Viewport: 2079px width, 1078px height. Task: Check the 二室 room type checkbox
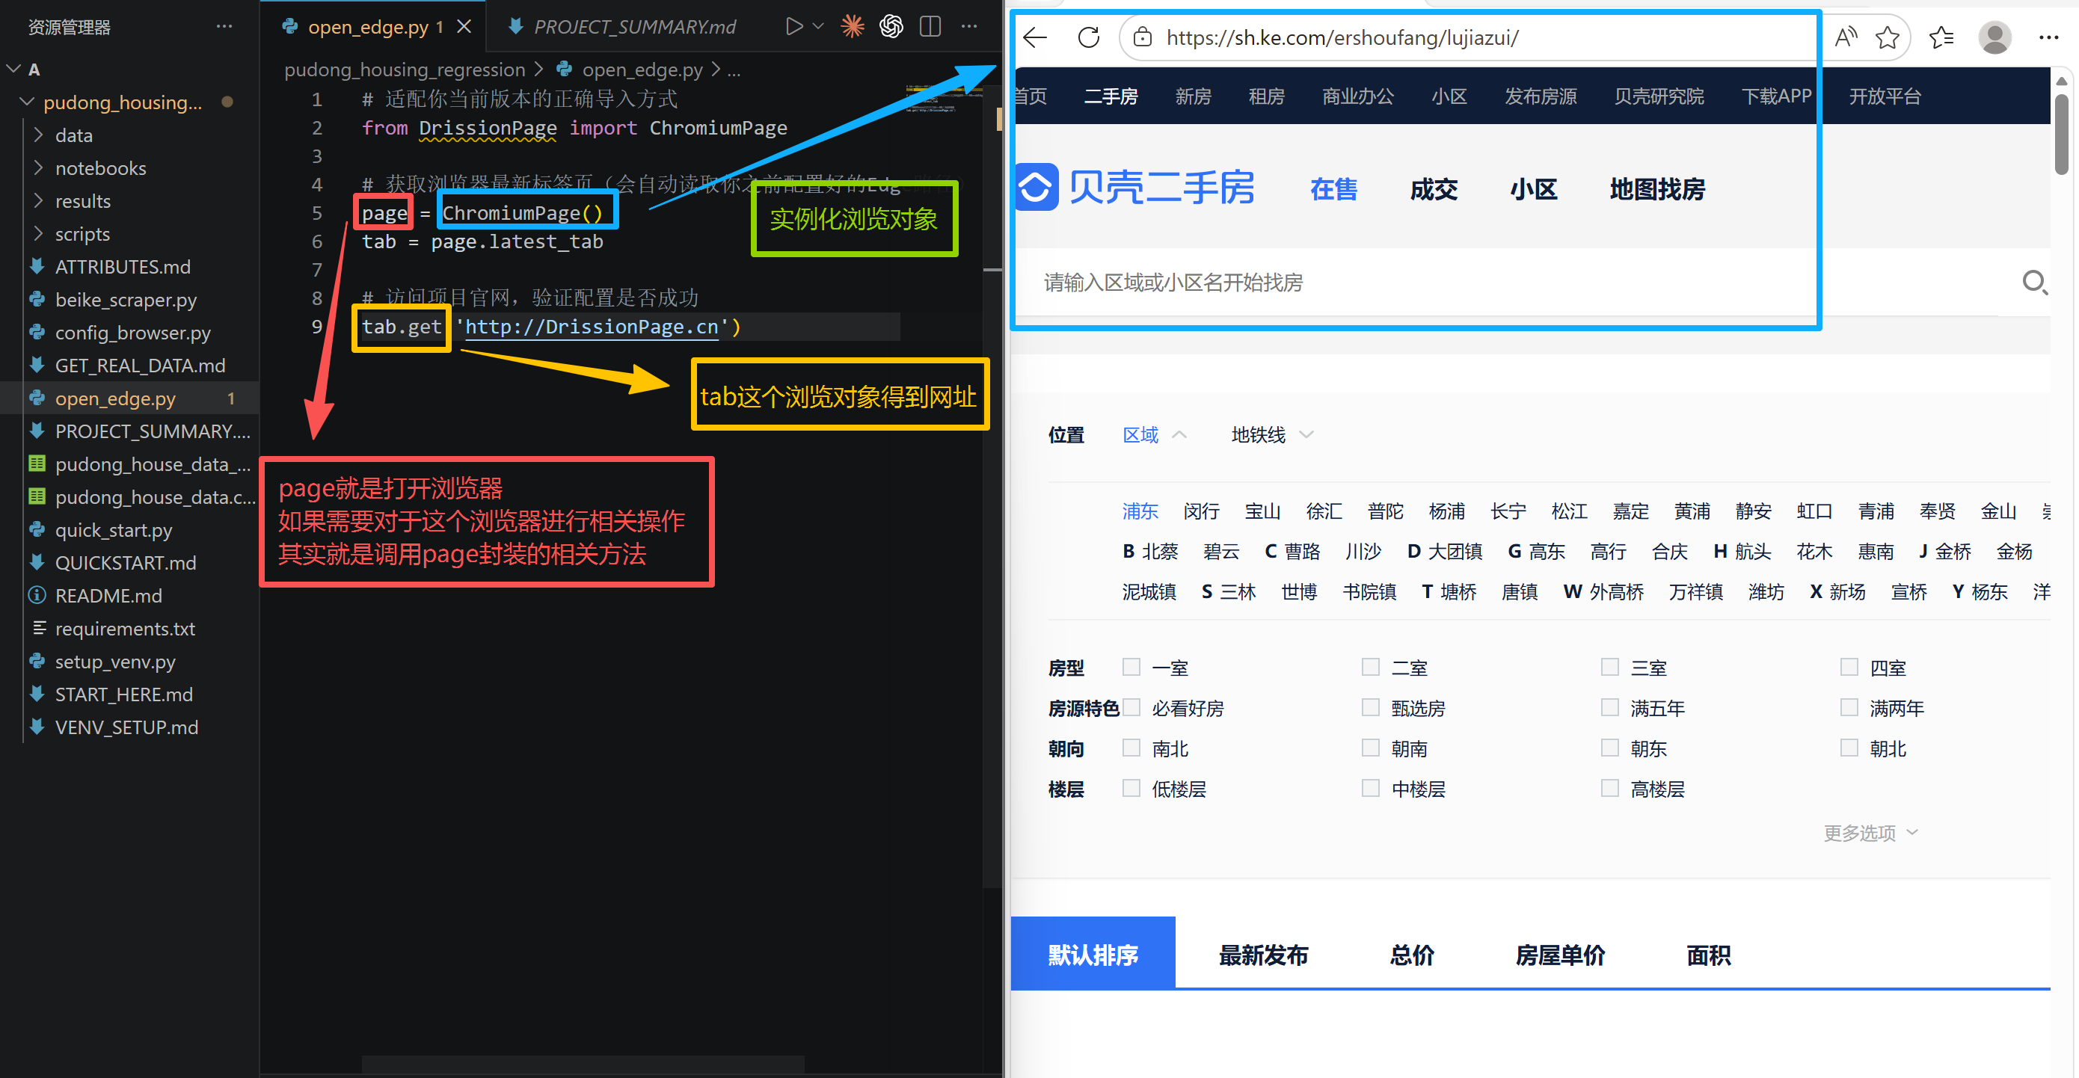[x=1370, y=667]
